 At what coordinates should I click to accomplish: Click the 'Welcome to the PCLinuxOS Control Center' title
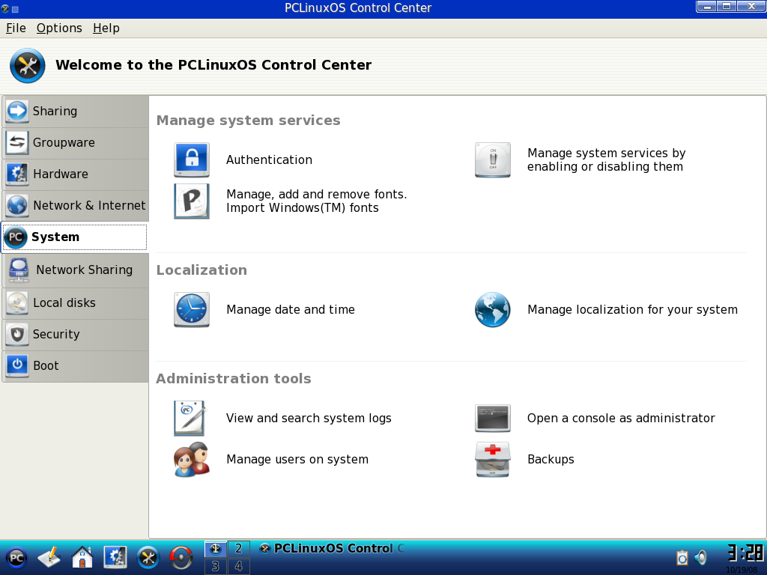tap(213, 65)
